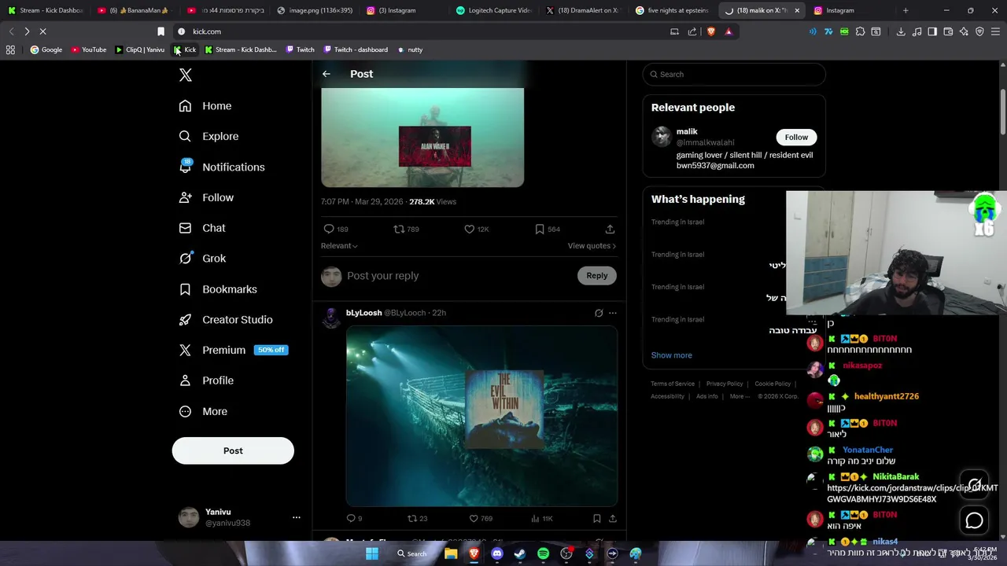Open the Profile page
This screenshot has height=566, width=1007.
(206, 380)
